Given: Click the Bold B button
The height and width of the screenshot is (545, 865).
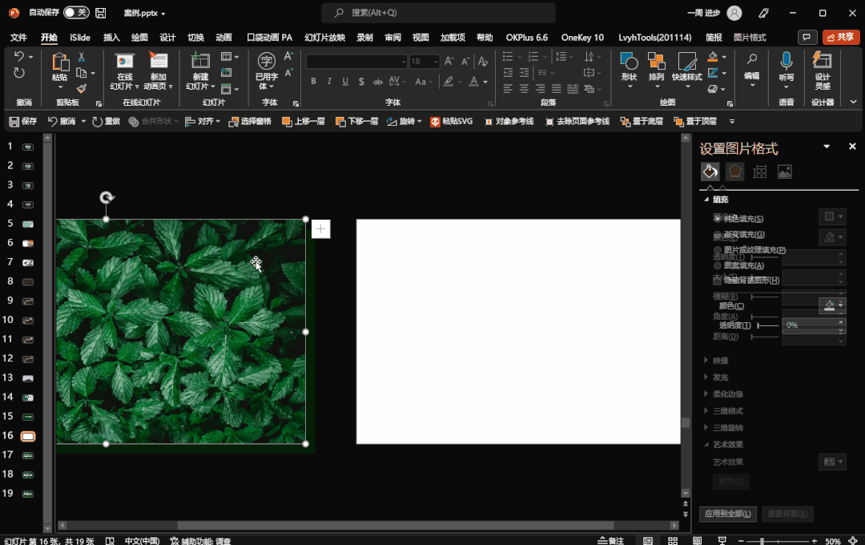Looking at the screenshot, I should point(313,81).
